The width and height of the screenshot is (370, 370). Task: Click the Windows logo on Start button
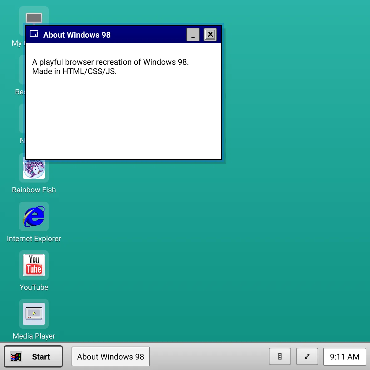click(x=16, y=357)
